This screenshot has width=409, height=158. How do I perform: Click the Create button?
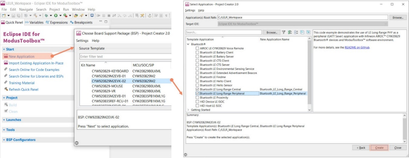point(379,148)
